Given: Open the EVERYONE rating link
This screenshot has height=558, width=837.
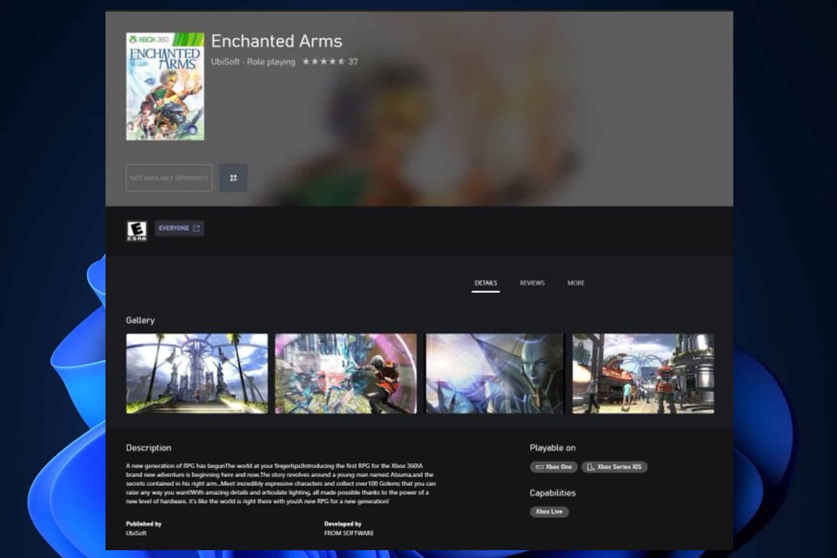Looking at the screenshot, I should tap(179, 228).
